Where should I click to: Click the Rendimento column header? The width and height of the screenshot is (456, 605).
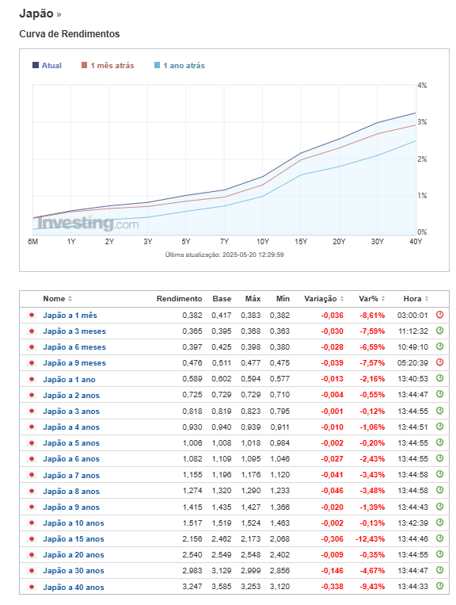click(179, 299)
